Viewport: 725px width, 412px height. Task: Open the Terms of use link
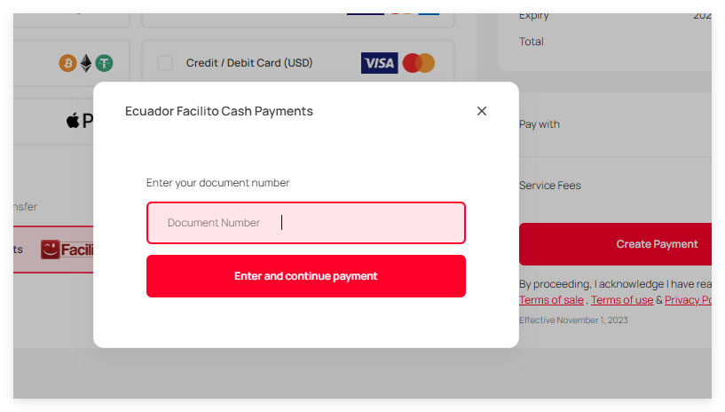tap(622, 300)
